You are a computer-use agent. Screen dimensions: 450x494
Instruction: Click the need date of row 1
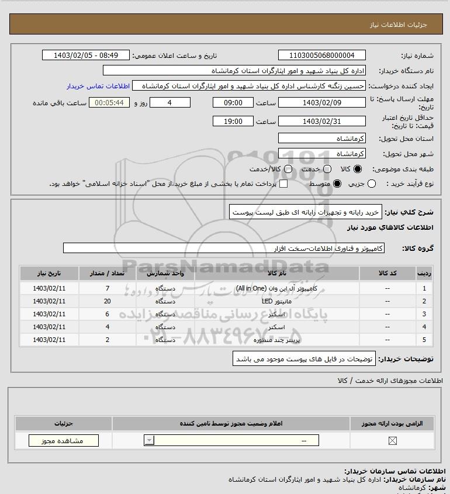coord(49,288)
